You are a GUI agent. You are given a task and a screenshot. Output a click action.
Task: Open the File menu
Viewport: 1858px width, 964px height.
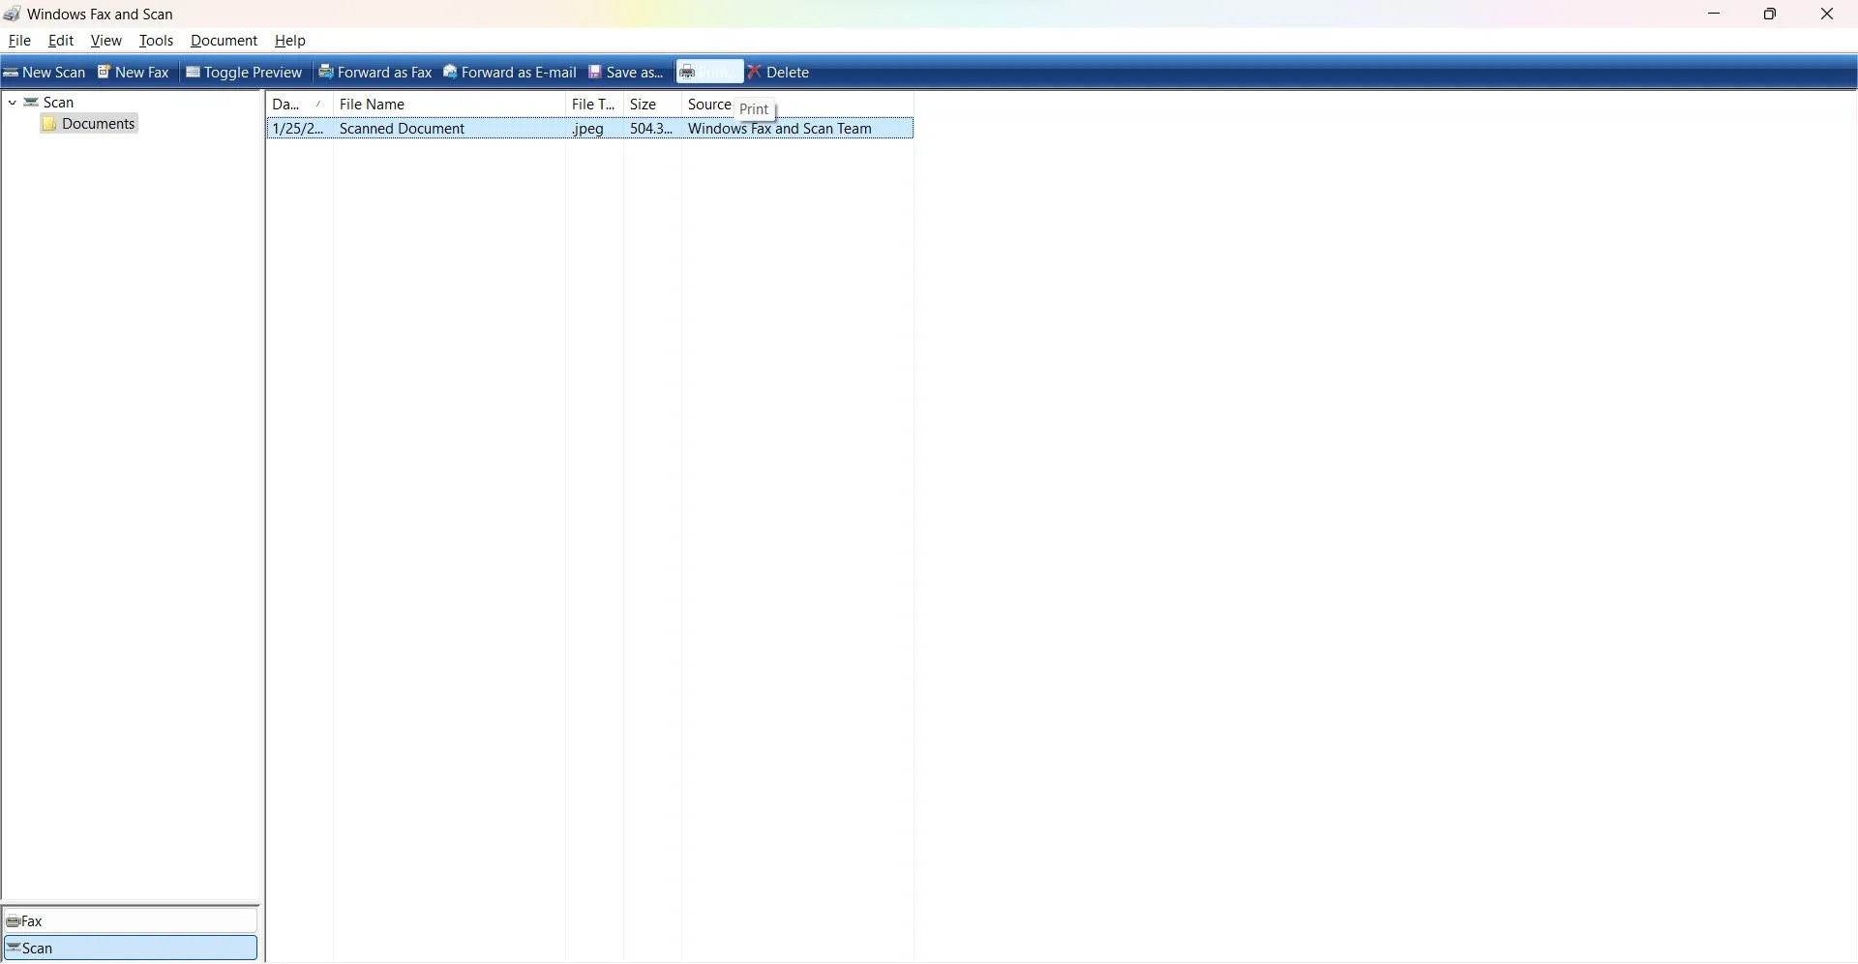click(19, 41)
